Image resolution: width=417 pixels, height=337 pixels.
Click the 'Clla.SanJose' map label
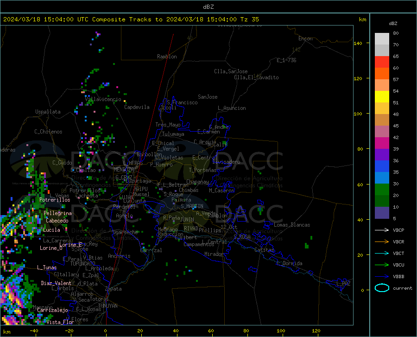[x=231, y=71]
